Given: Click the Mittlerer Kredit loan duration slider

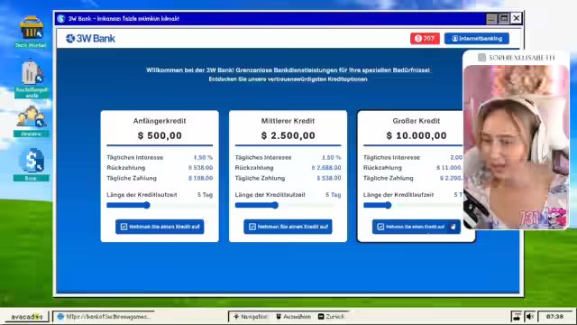Looking at the screenshot, I should tap(288, 205).
